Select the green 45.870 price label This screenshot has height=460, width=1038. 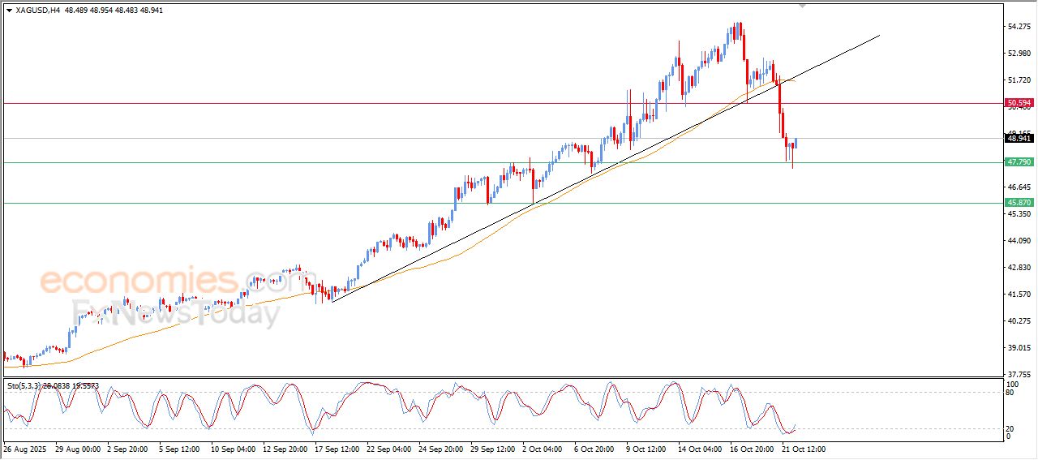click(x=1019, y=203)
